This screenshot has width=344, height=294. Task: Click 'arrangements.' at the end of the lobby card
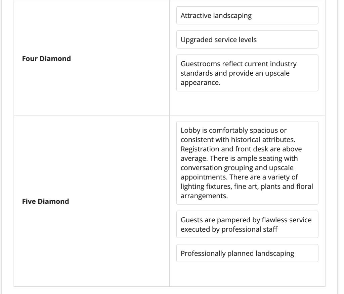[x=204, y=196]
